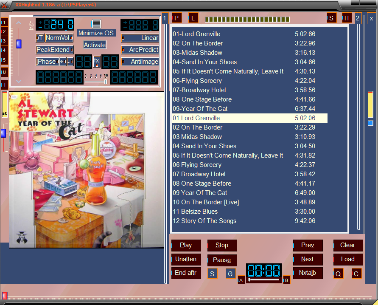The height and width of the screenshot is (305, 378).
Task: Click the Nxtalb button
Action: point(308,273)
